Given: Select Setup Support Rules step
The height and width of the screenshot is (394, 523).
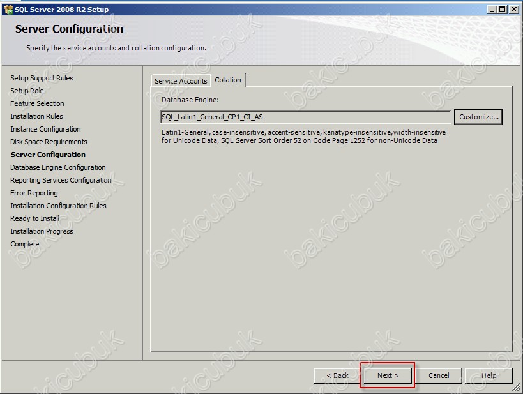Looking at the screenshot, I should [x=42, y=78].
